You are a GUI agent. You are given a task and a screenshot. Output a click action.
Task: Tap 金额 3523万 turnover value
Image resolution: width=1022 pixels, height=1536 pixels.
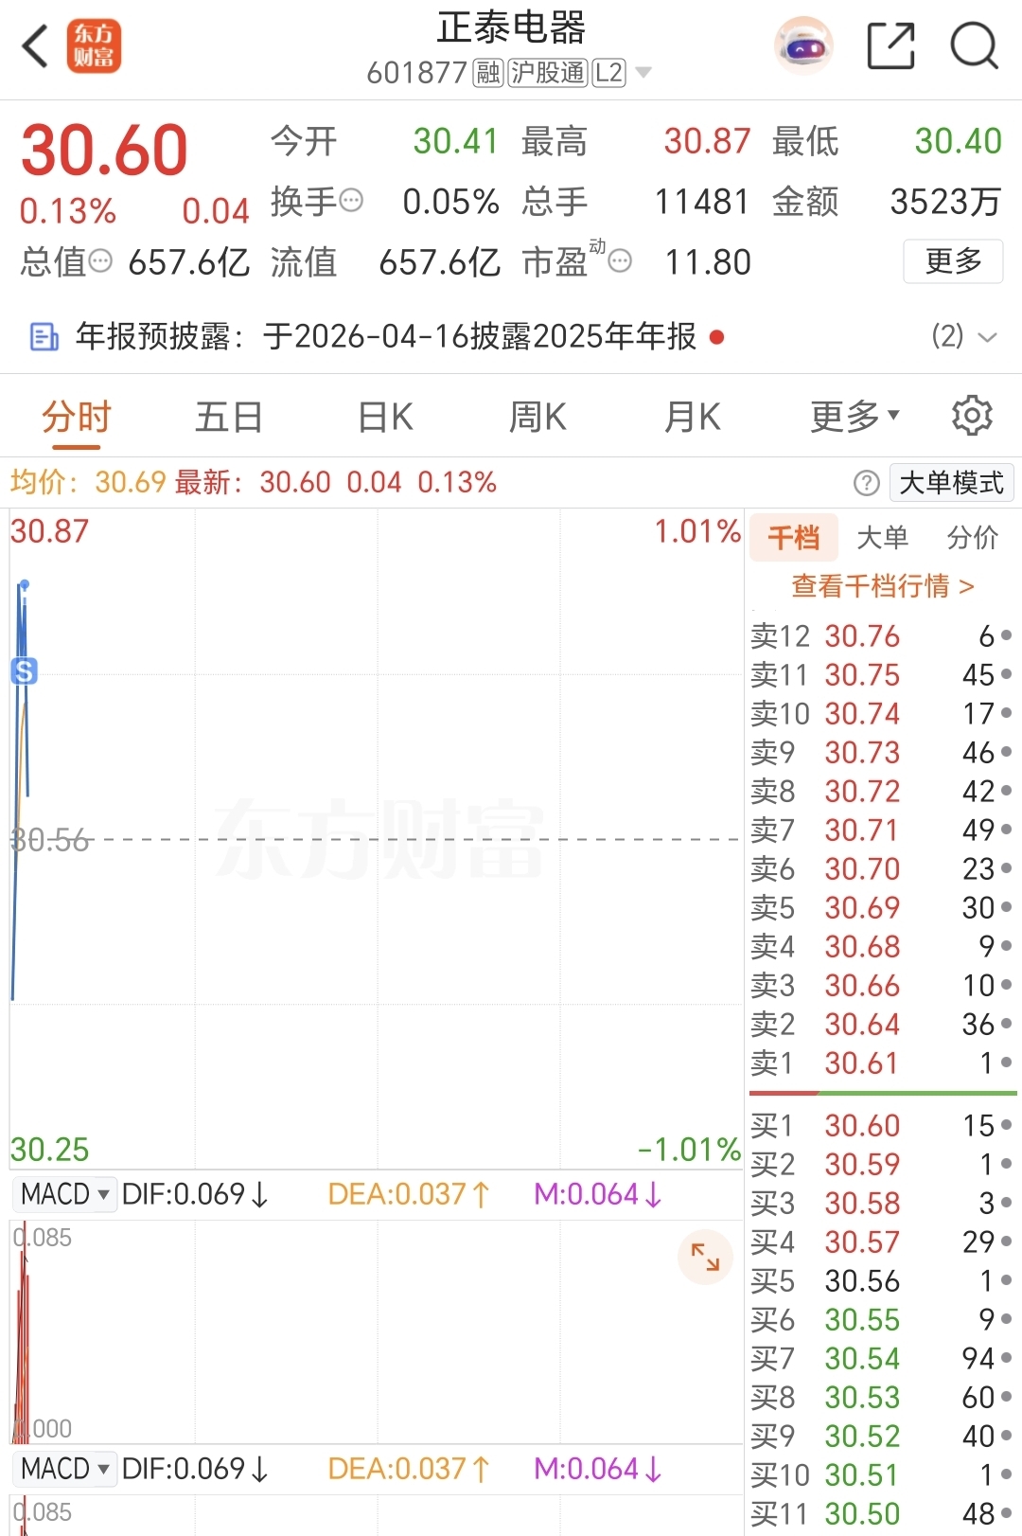click(887, 202)
